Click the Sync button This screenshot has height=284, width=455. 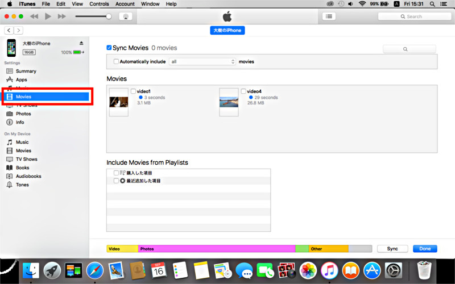tap(392, 249)
